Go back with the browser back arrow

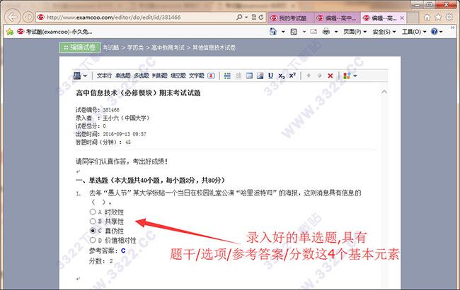coord(13,17)
